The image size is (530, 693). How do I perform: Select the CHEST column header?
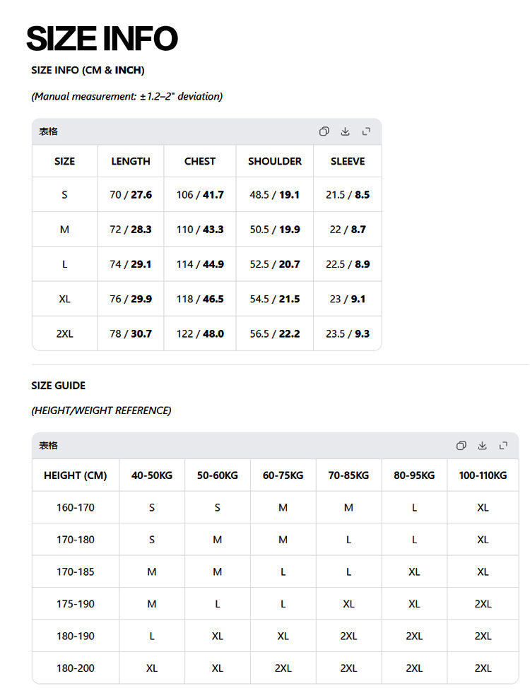200,161
